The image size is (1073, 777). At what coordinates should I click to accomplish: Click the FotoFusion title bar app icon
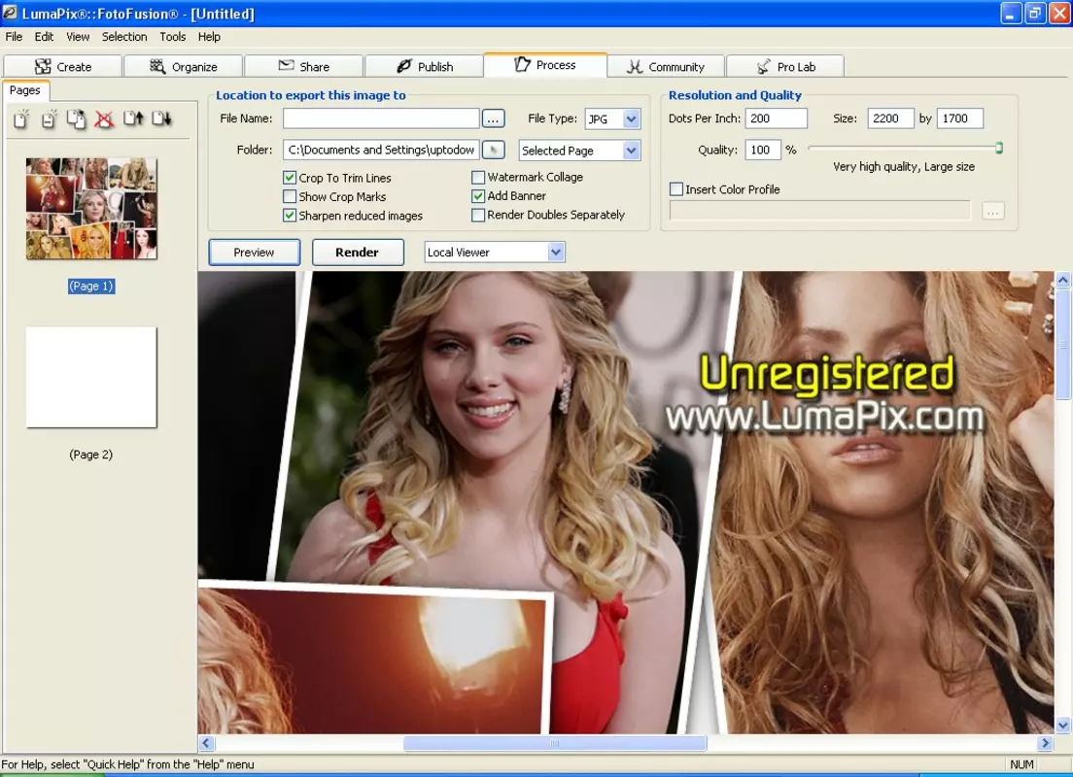point(10,13)
